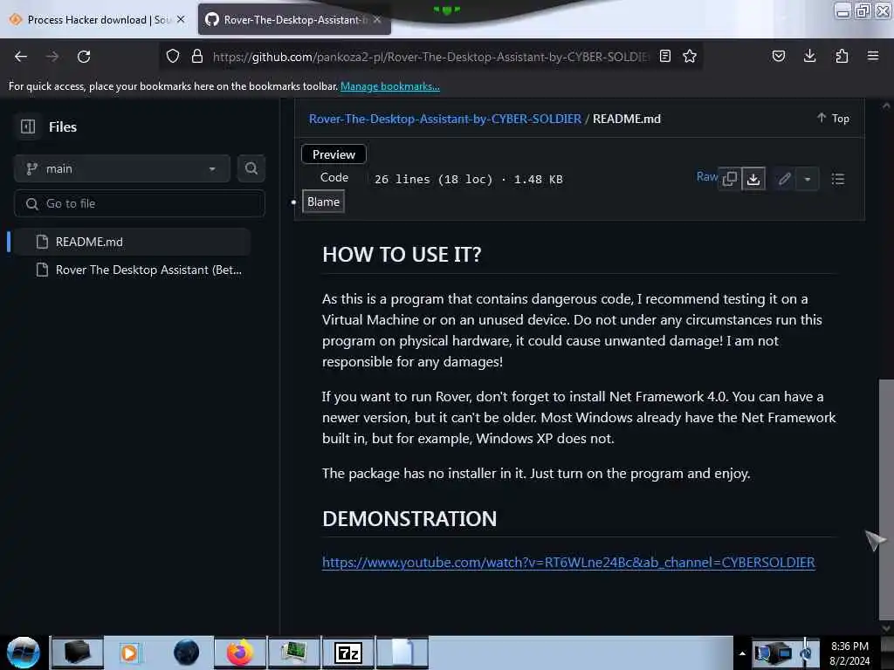Jump to Top of file
The width and height of the screenshot is (894, 670).
[833, 118]
